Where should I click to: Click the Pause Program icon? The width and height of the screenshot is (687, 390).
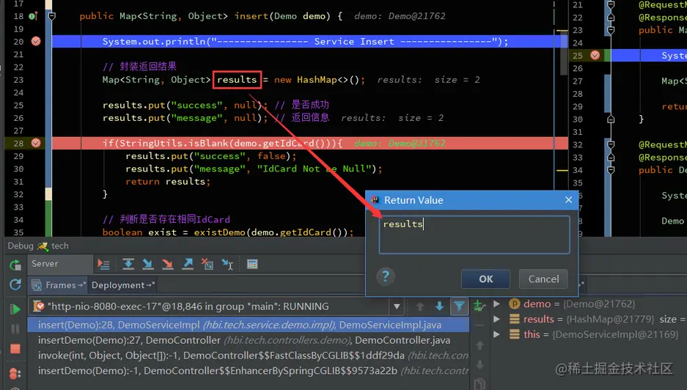pyautogui.click(x=15, y=328)
